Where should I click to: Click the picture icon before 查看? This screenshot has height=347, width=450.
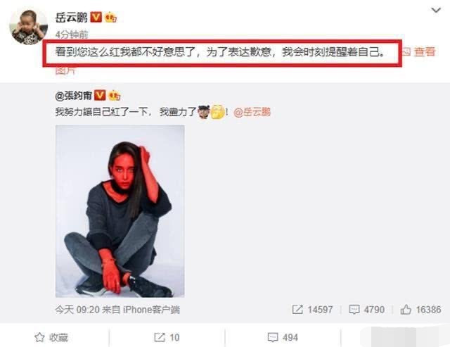[x=406, y=51]
